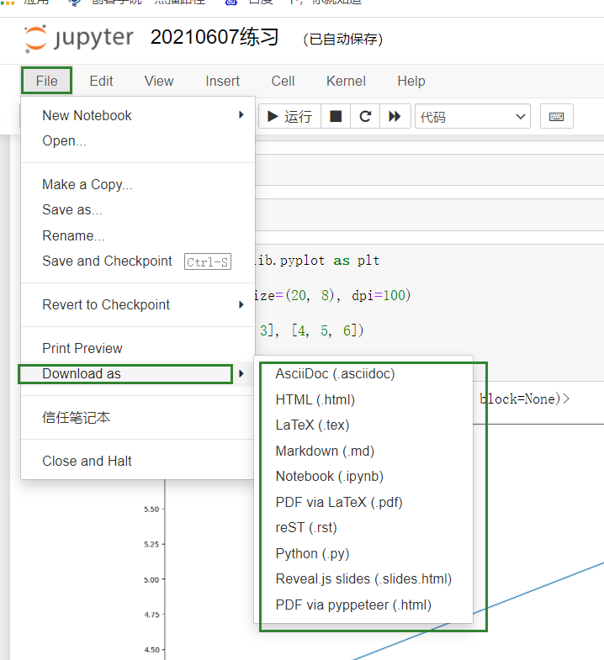Expand the New Notebook submenu
The height and width of the screenshot is (660, 604).
tap(138, 115)
